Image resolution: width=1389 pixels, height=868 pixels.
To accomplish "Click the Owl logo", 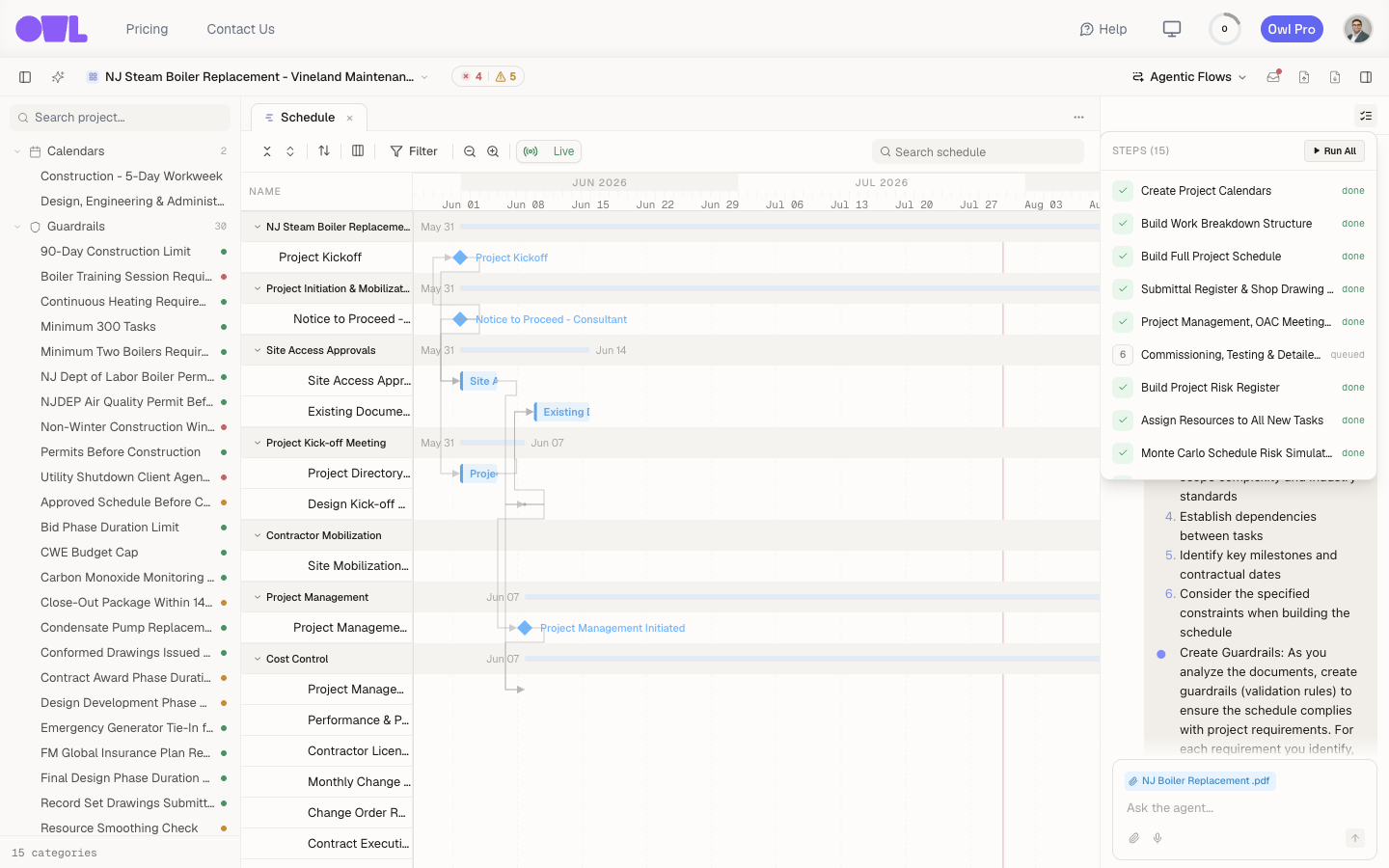I will (51, 29).
